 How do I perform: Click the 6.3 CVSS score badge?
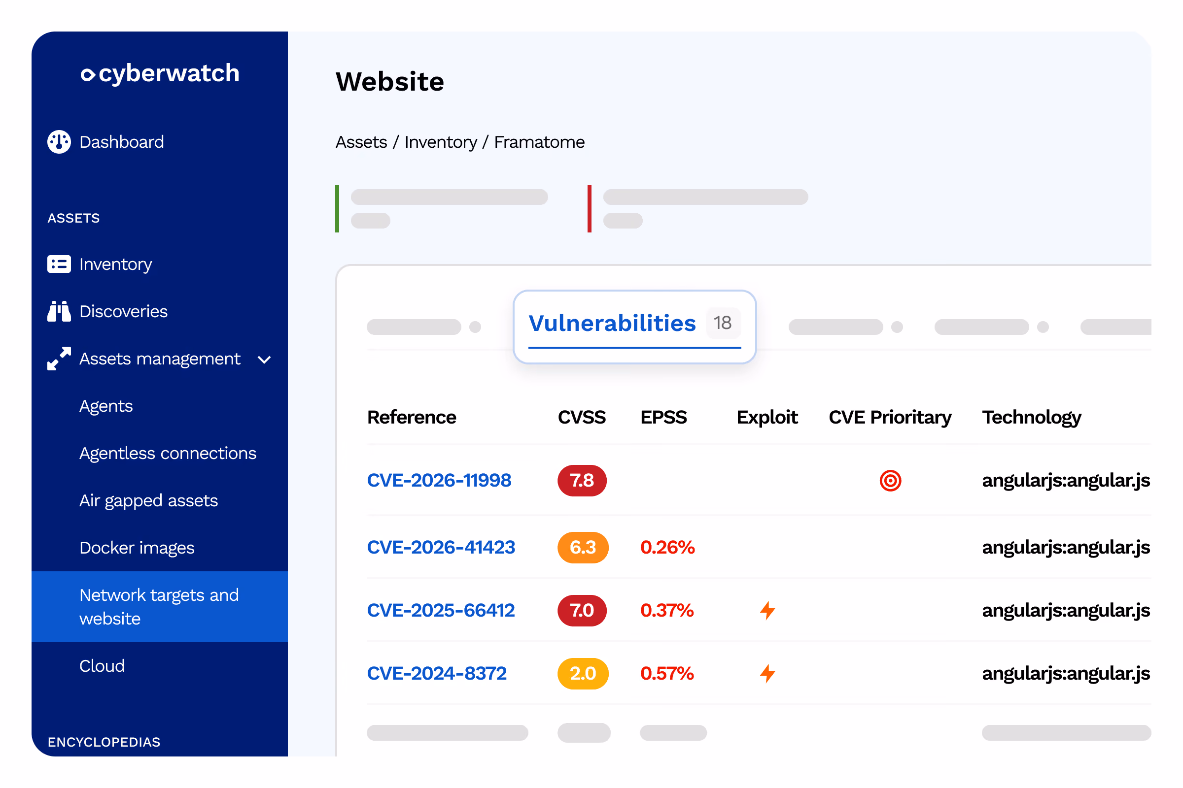point(583,547)
